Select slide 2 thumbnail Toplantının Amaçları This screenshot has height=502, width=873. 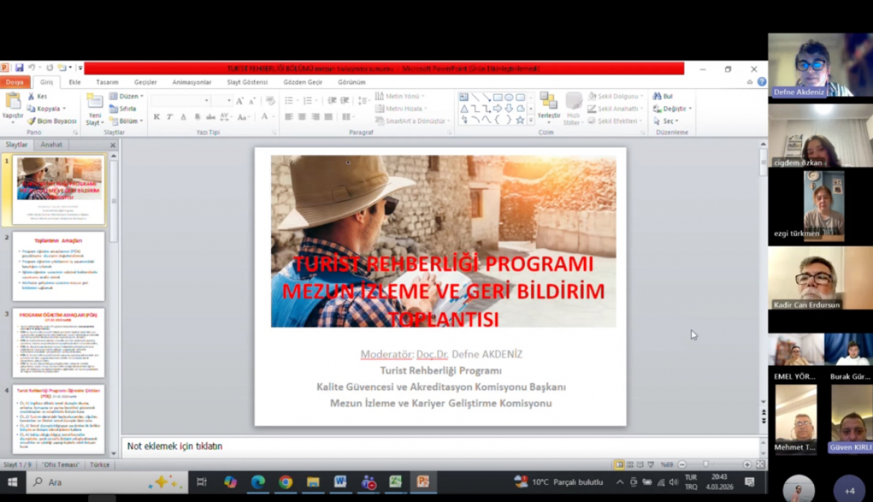[58, 266]
